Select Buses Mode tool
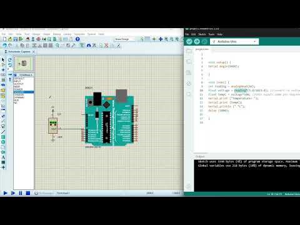Image resolution: width=300 pixels, height=225 pixels. [3, 85]
